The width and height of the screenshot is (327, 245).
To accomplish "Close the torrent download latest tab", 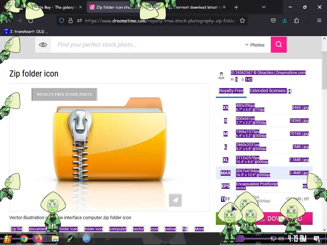I will [224, 7].
